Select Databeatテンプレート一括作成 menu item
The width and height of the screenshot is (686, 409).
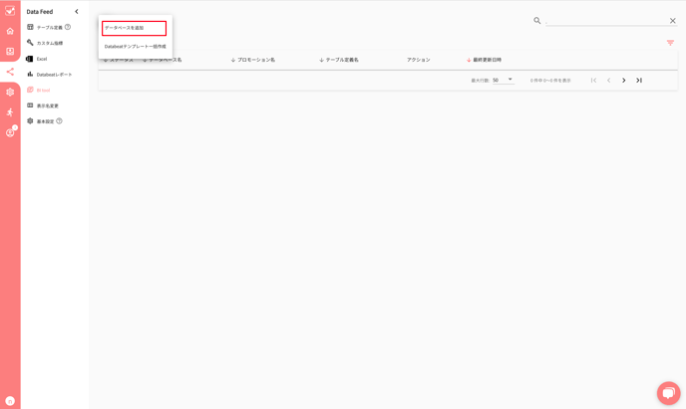(136, 46)
